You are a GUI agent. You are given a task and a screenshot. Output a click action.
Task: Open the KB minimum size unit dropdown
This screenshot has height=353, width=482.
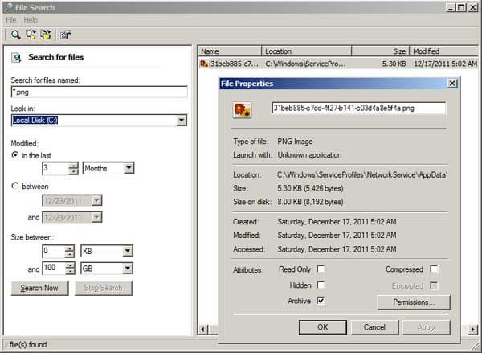(x=127, y=251)
